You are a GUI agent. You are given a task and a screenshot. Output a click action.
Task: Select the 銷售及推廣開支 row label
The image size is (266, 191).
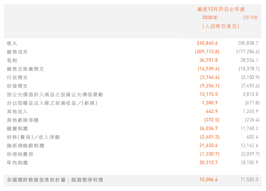[x=26, y=69]
